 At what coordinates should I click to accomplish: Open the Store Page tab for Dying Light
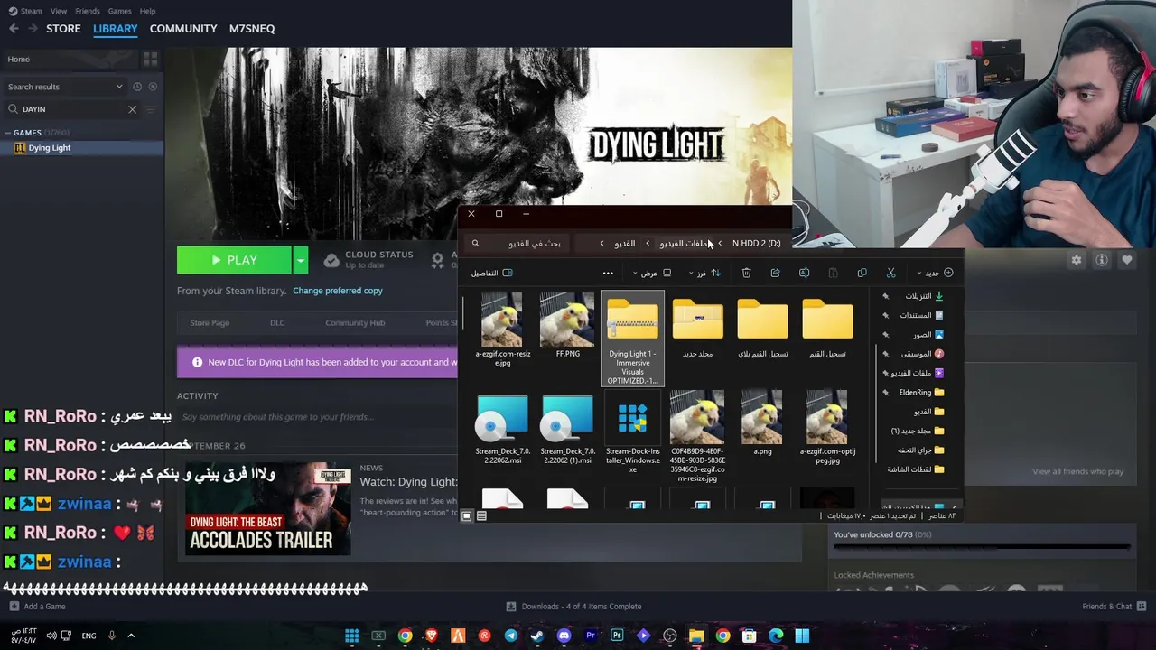pos(210,322)
